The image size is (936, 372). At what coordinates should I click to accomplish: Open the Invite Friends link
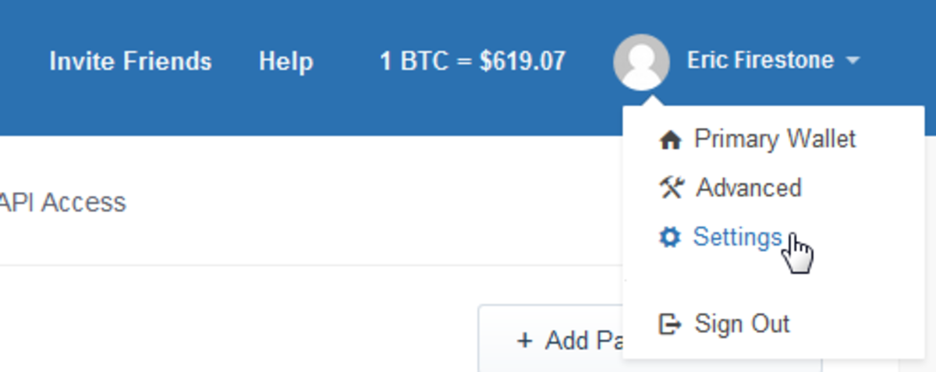tap(130, 61)
